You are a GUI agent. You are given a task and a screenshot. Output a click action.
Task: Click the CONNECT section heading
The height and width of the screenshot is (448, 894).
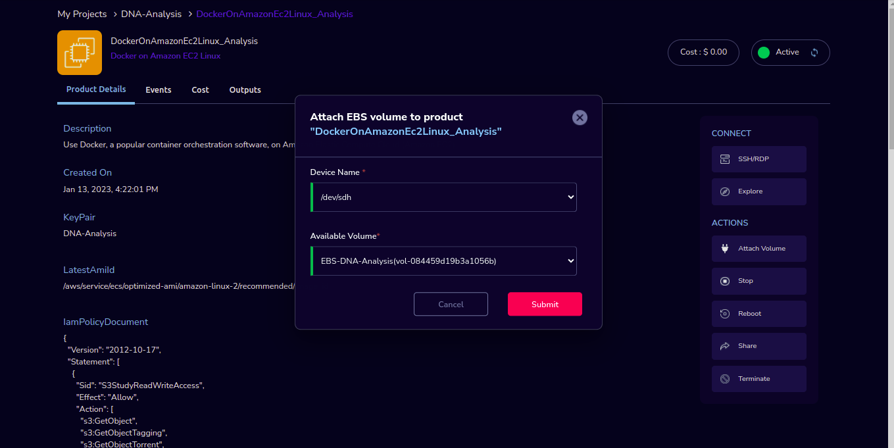point(732,134)
